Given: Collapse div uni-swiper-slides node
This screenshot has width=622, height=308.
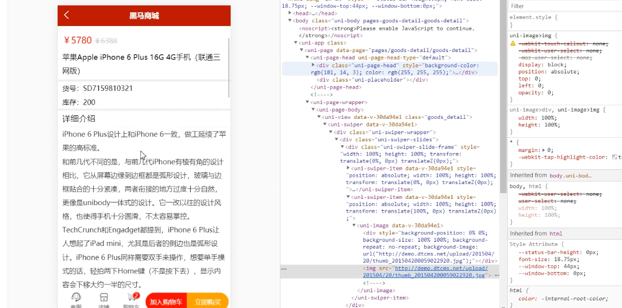Looking at the screenshot, I should click(x=336, y=139).
